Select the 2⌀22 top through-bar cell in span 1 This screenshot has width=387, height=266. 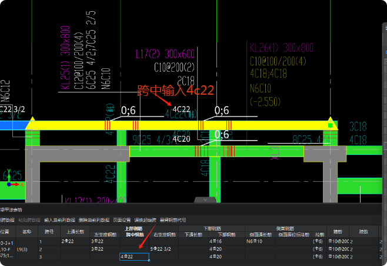75,241
